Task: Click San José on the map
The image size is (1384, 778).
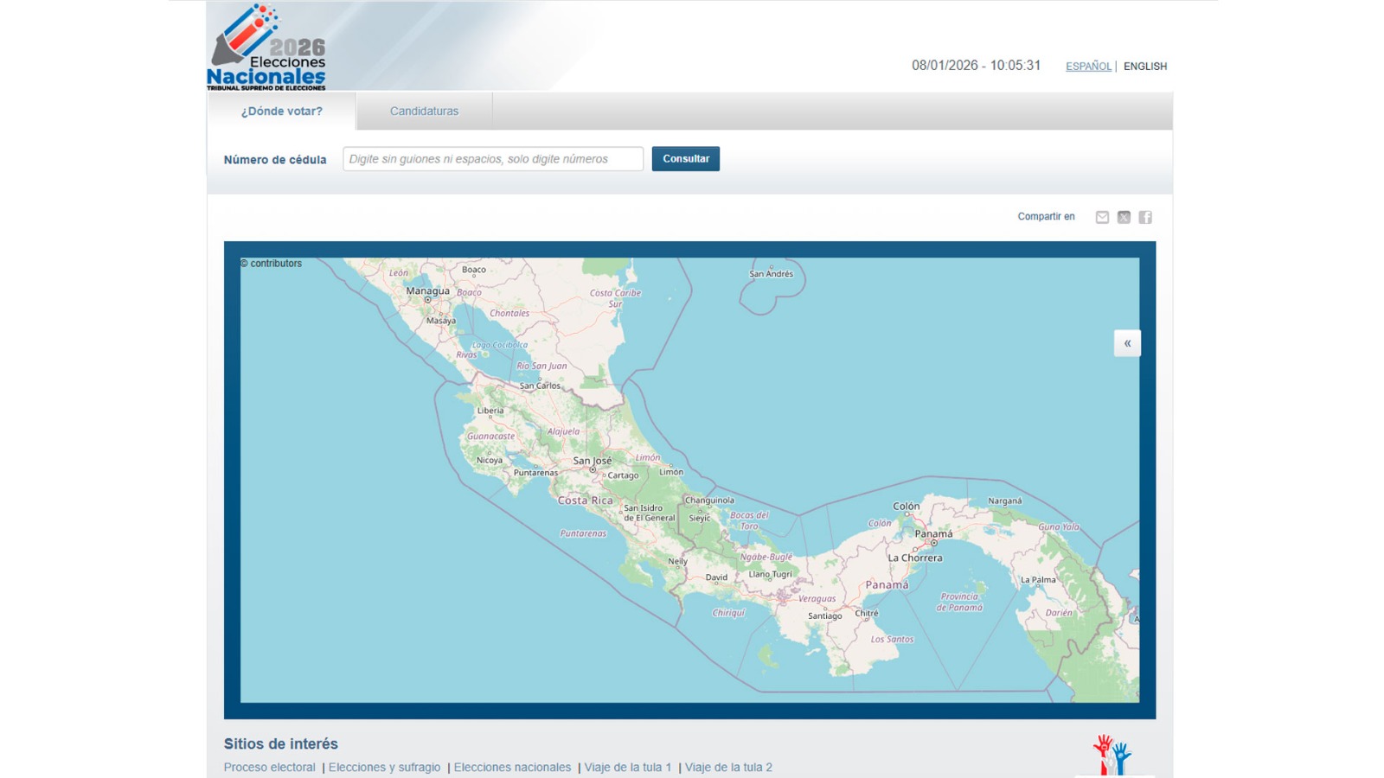Action: point(593,462)
